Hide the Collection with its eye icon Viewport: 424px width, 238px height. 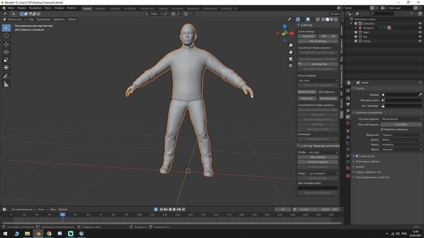pyautogui.click(x=420, y=24)
